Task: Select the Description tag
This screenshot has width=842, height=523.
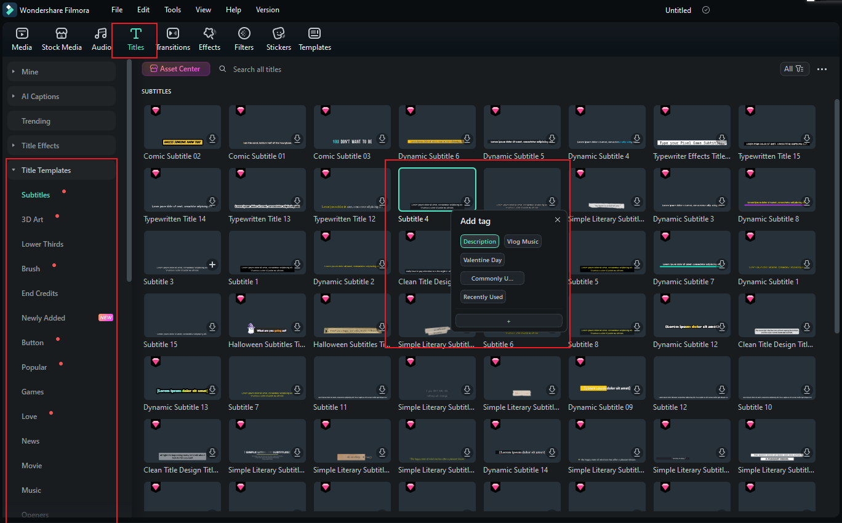Action: [479, 241]
